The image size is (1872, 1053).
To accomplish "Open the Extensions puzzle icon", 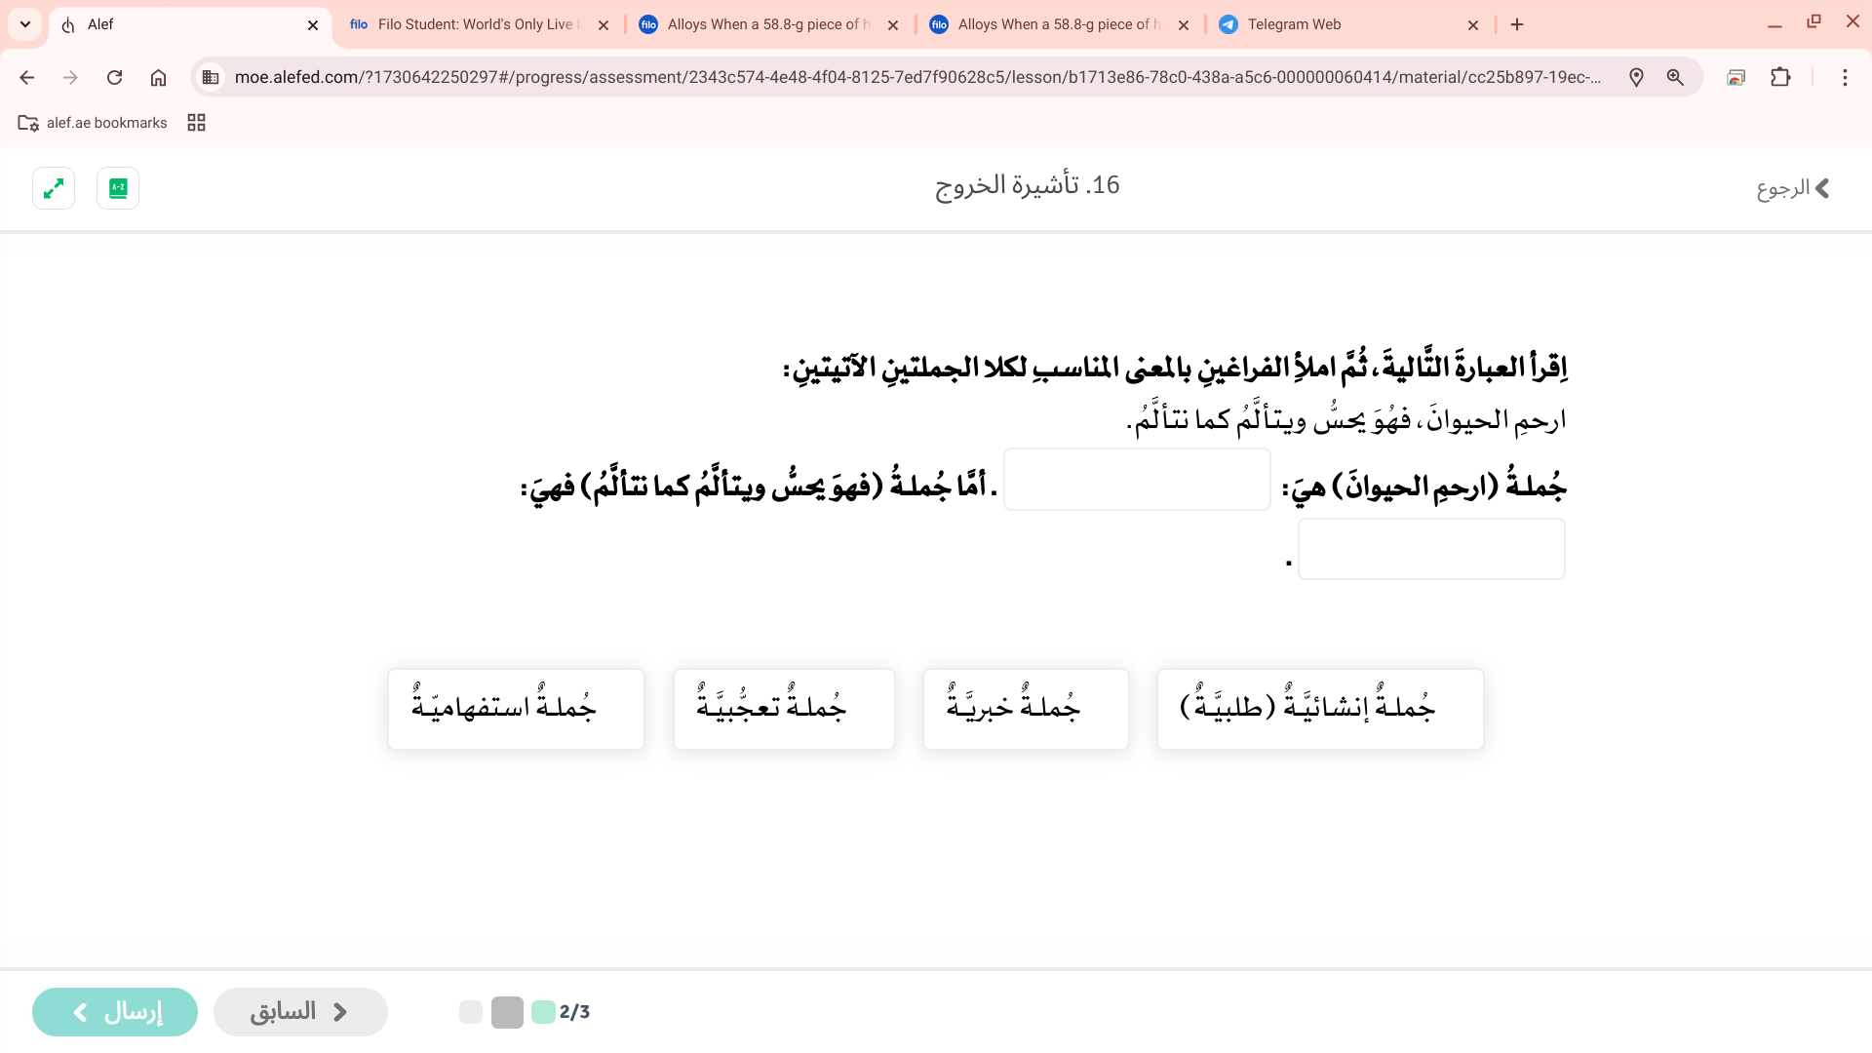I will [x=1780, y=77].
